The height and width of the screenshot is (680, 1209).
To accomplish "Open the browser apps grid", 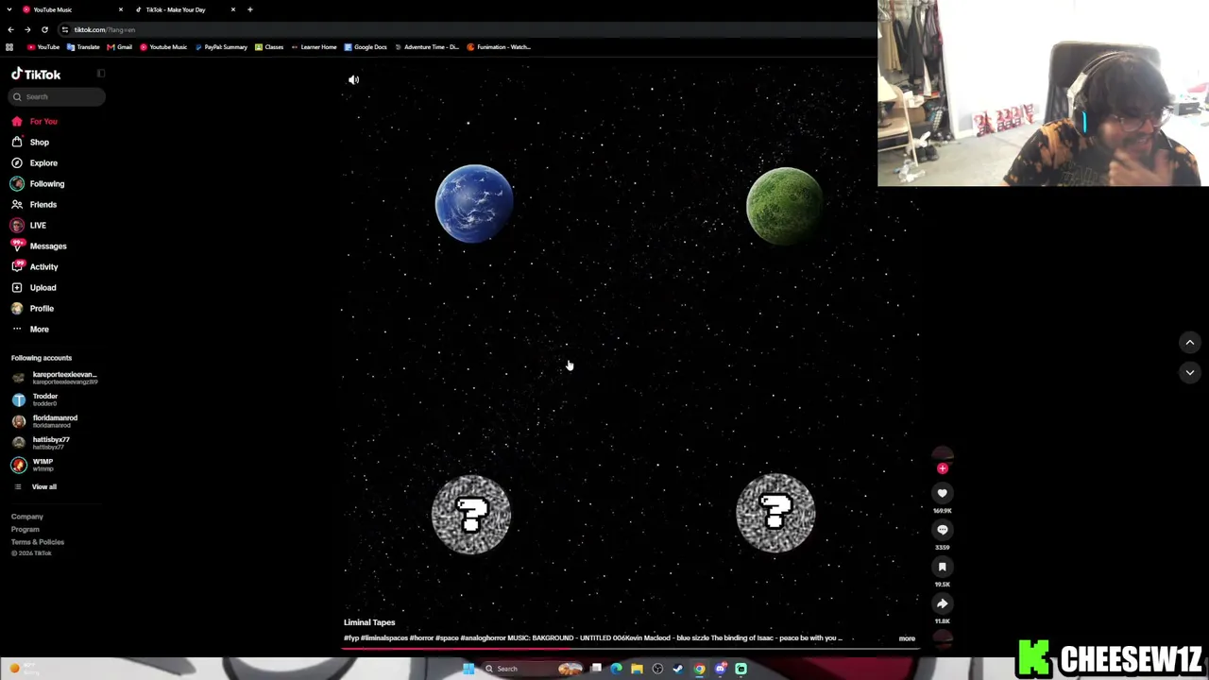I will [9, 47].
